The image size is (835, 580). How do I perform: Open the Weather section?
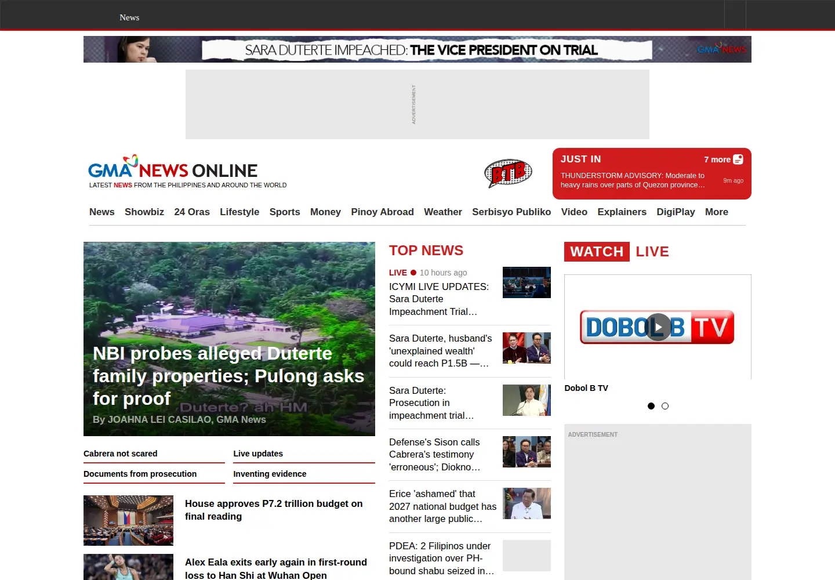443,212
